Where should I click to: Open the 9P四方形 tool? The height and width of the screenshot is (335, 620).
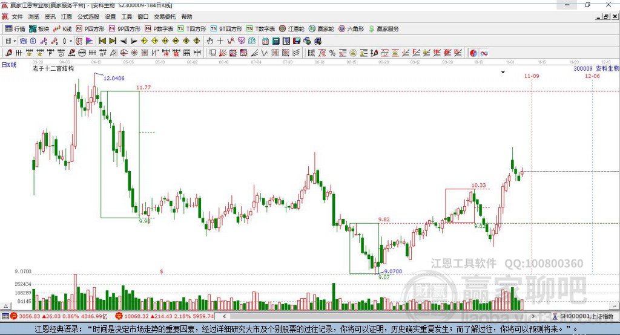125,29
